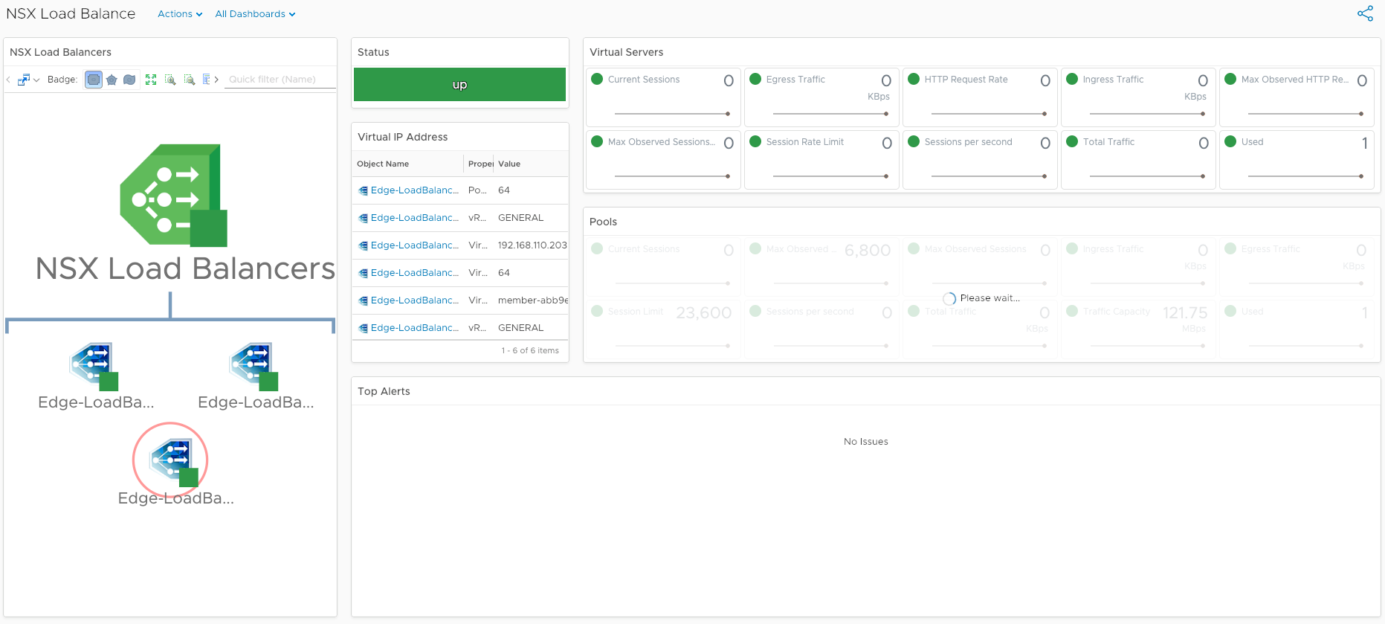Click the zoom in magnifier icon
Screen dimensions: 1385x624
(170, 80)
